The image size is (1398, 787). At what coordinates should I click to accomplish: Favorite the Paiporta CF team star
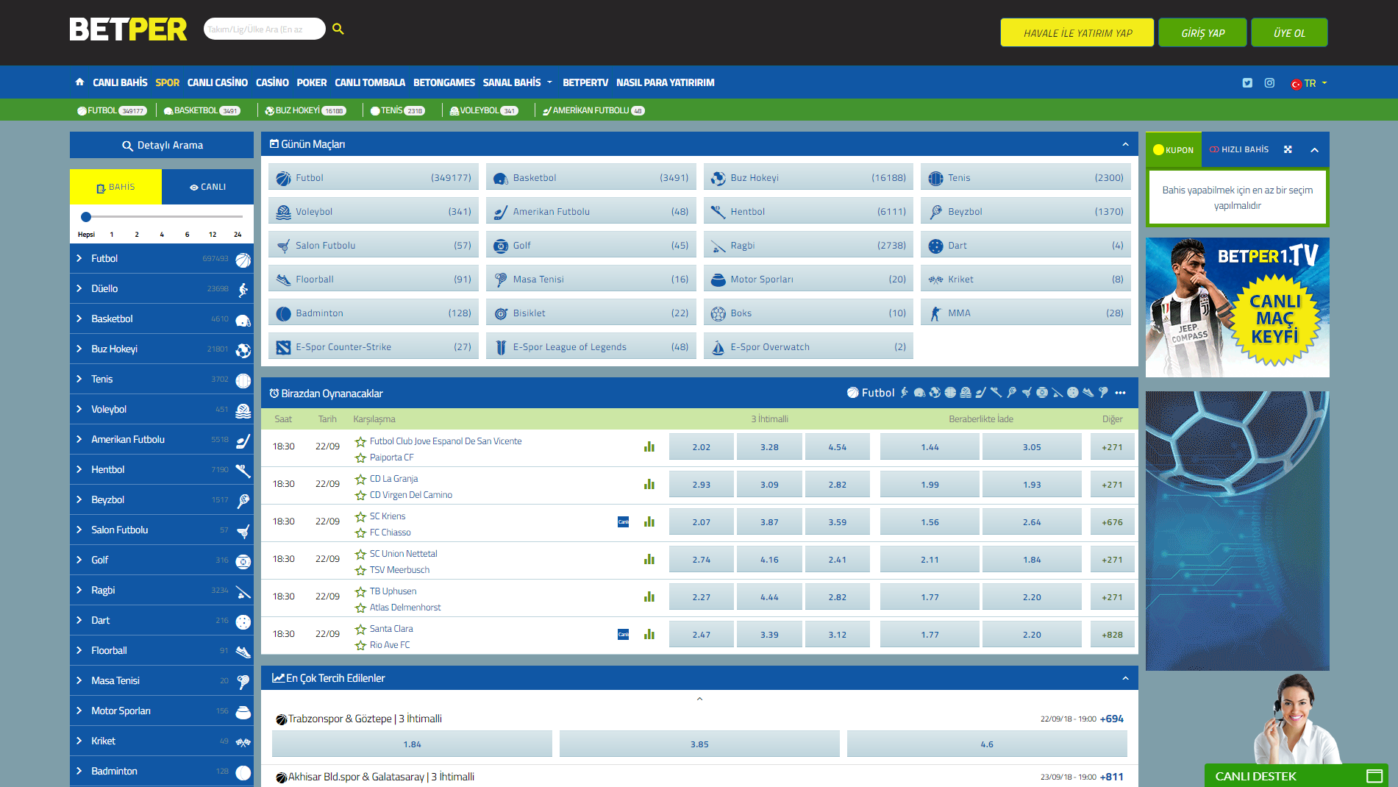click(360, 457)
